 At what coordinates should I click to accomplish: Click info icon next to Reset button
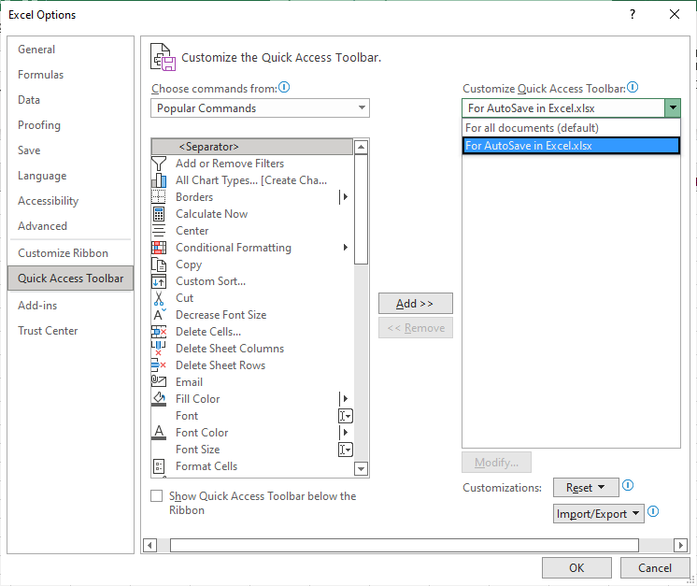(628, 485)
